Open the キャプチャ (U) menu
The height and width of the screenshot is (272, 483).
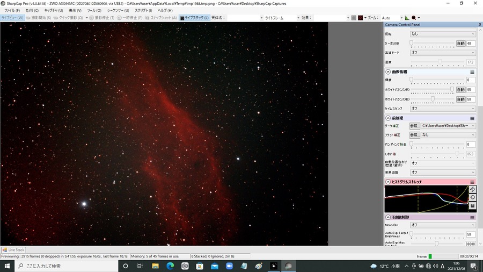click(53, 11)
